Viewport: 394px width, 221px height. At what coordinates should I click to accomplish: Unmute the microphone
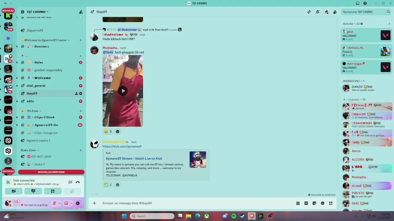pos(54,203)
